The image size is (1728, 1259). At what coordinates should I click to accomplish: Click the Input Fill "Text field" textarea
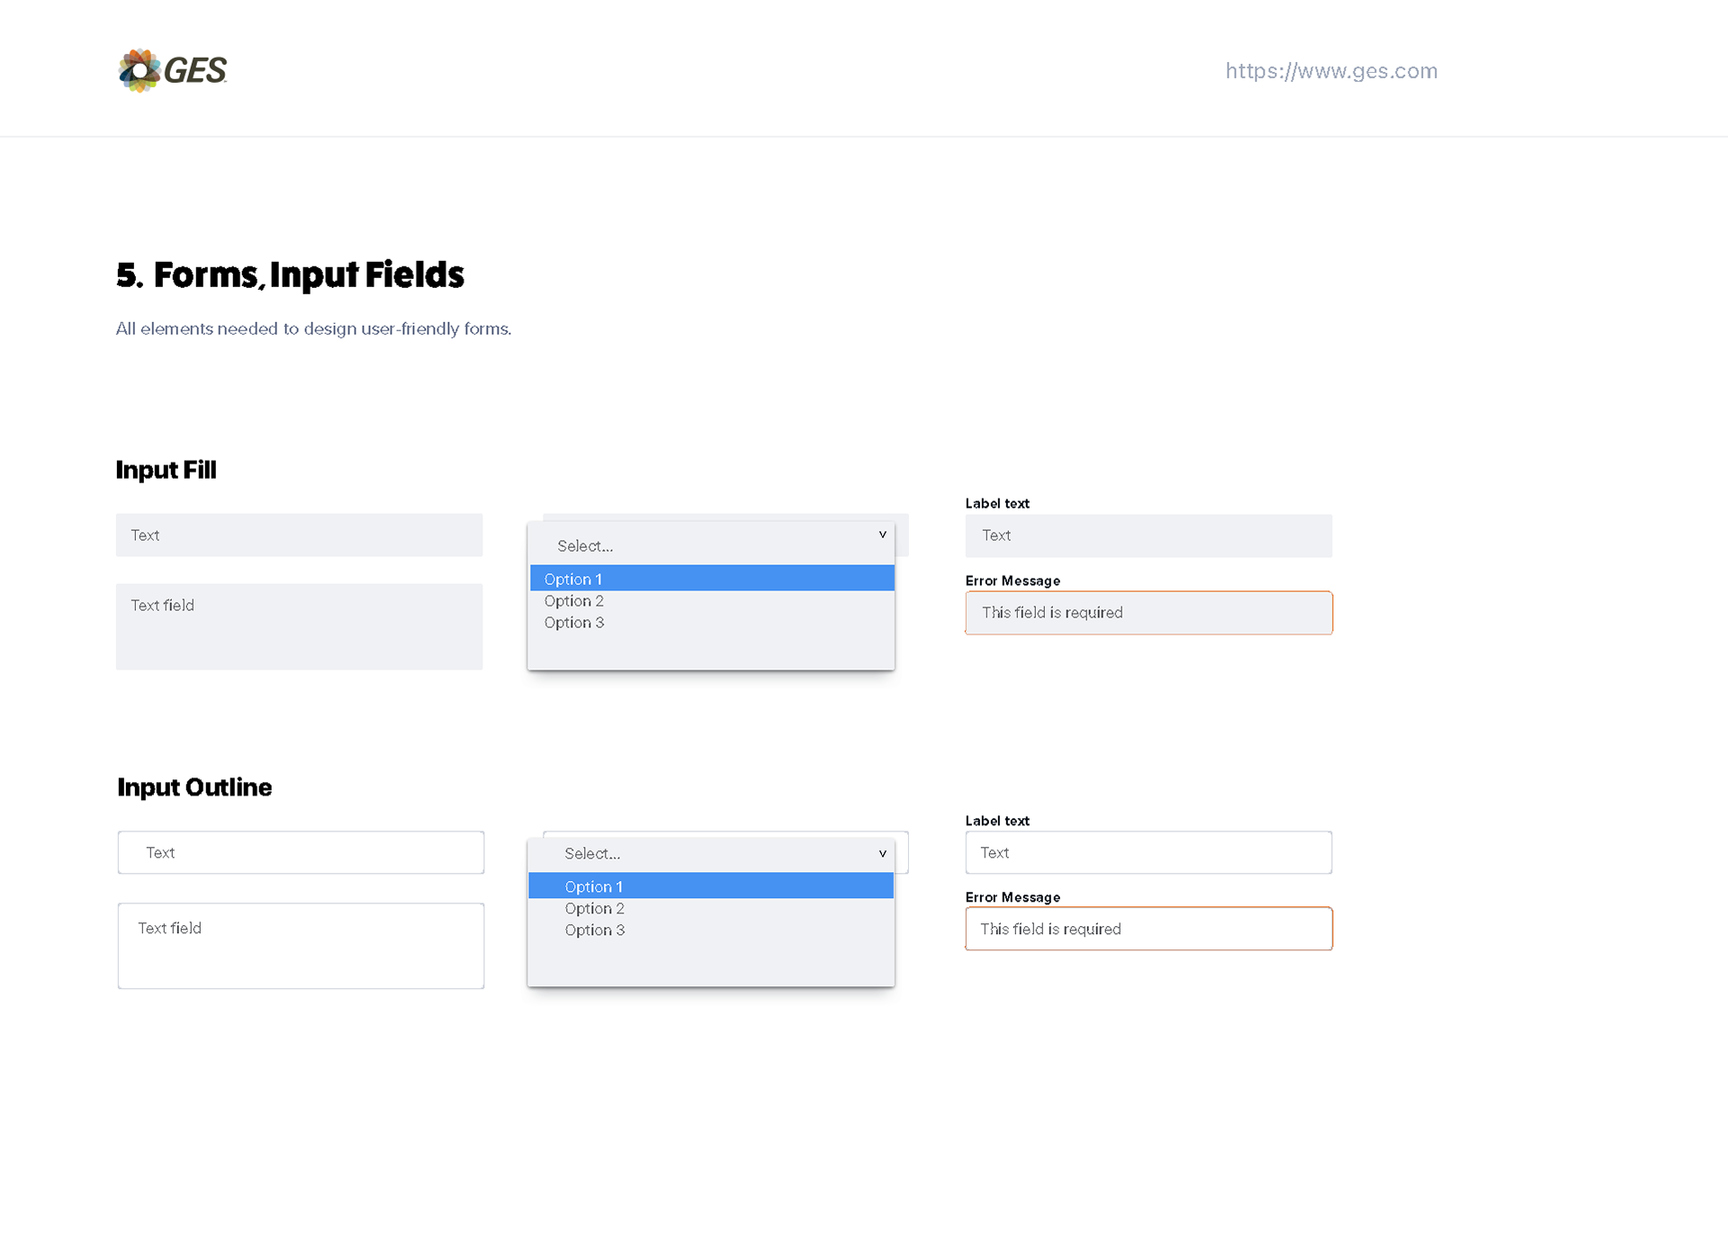[x=299, y=627]
